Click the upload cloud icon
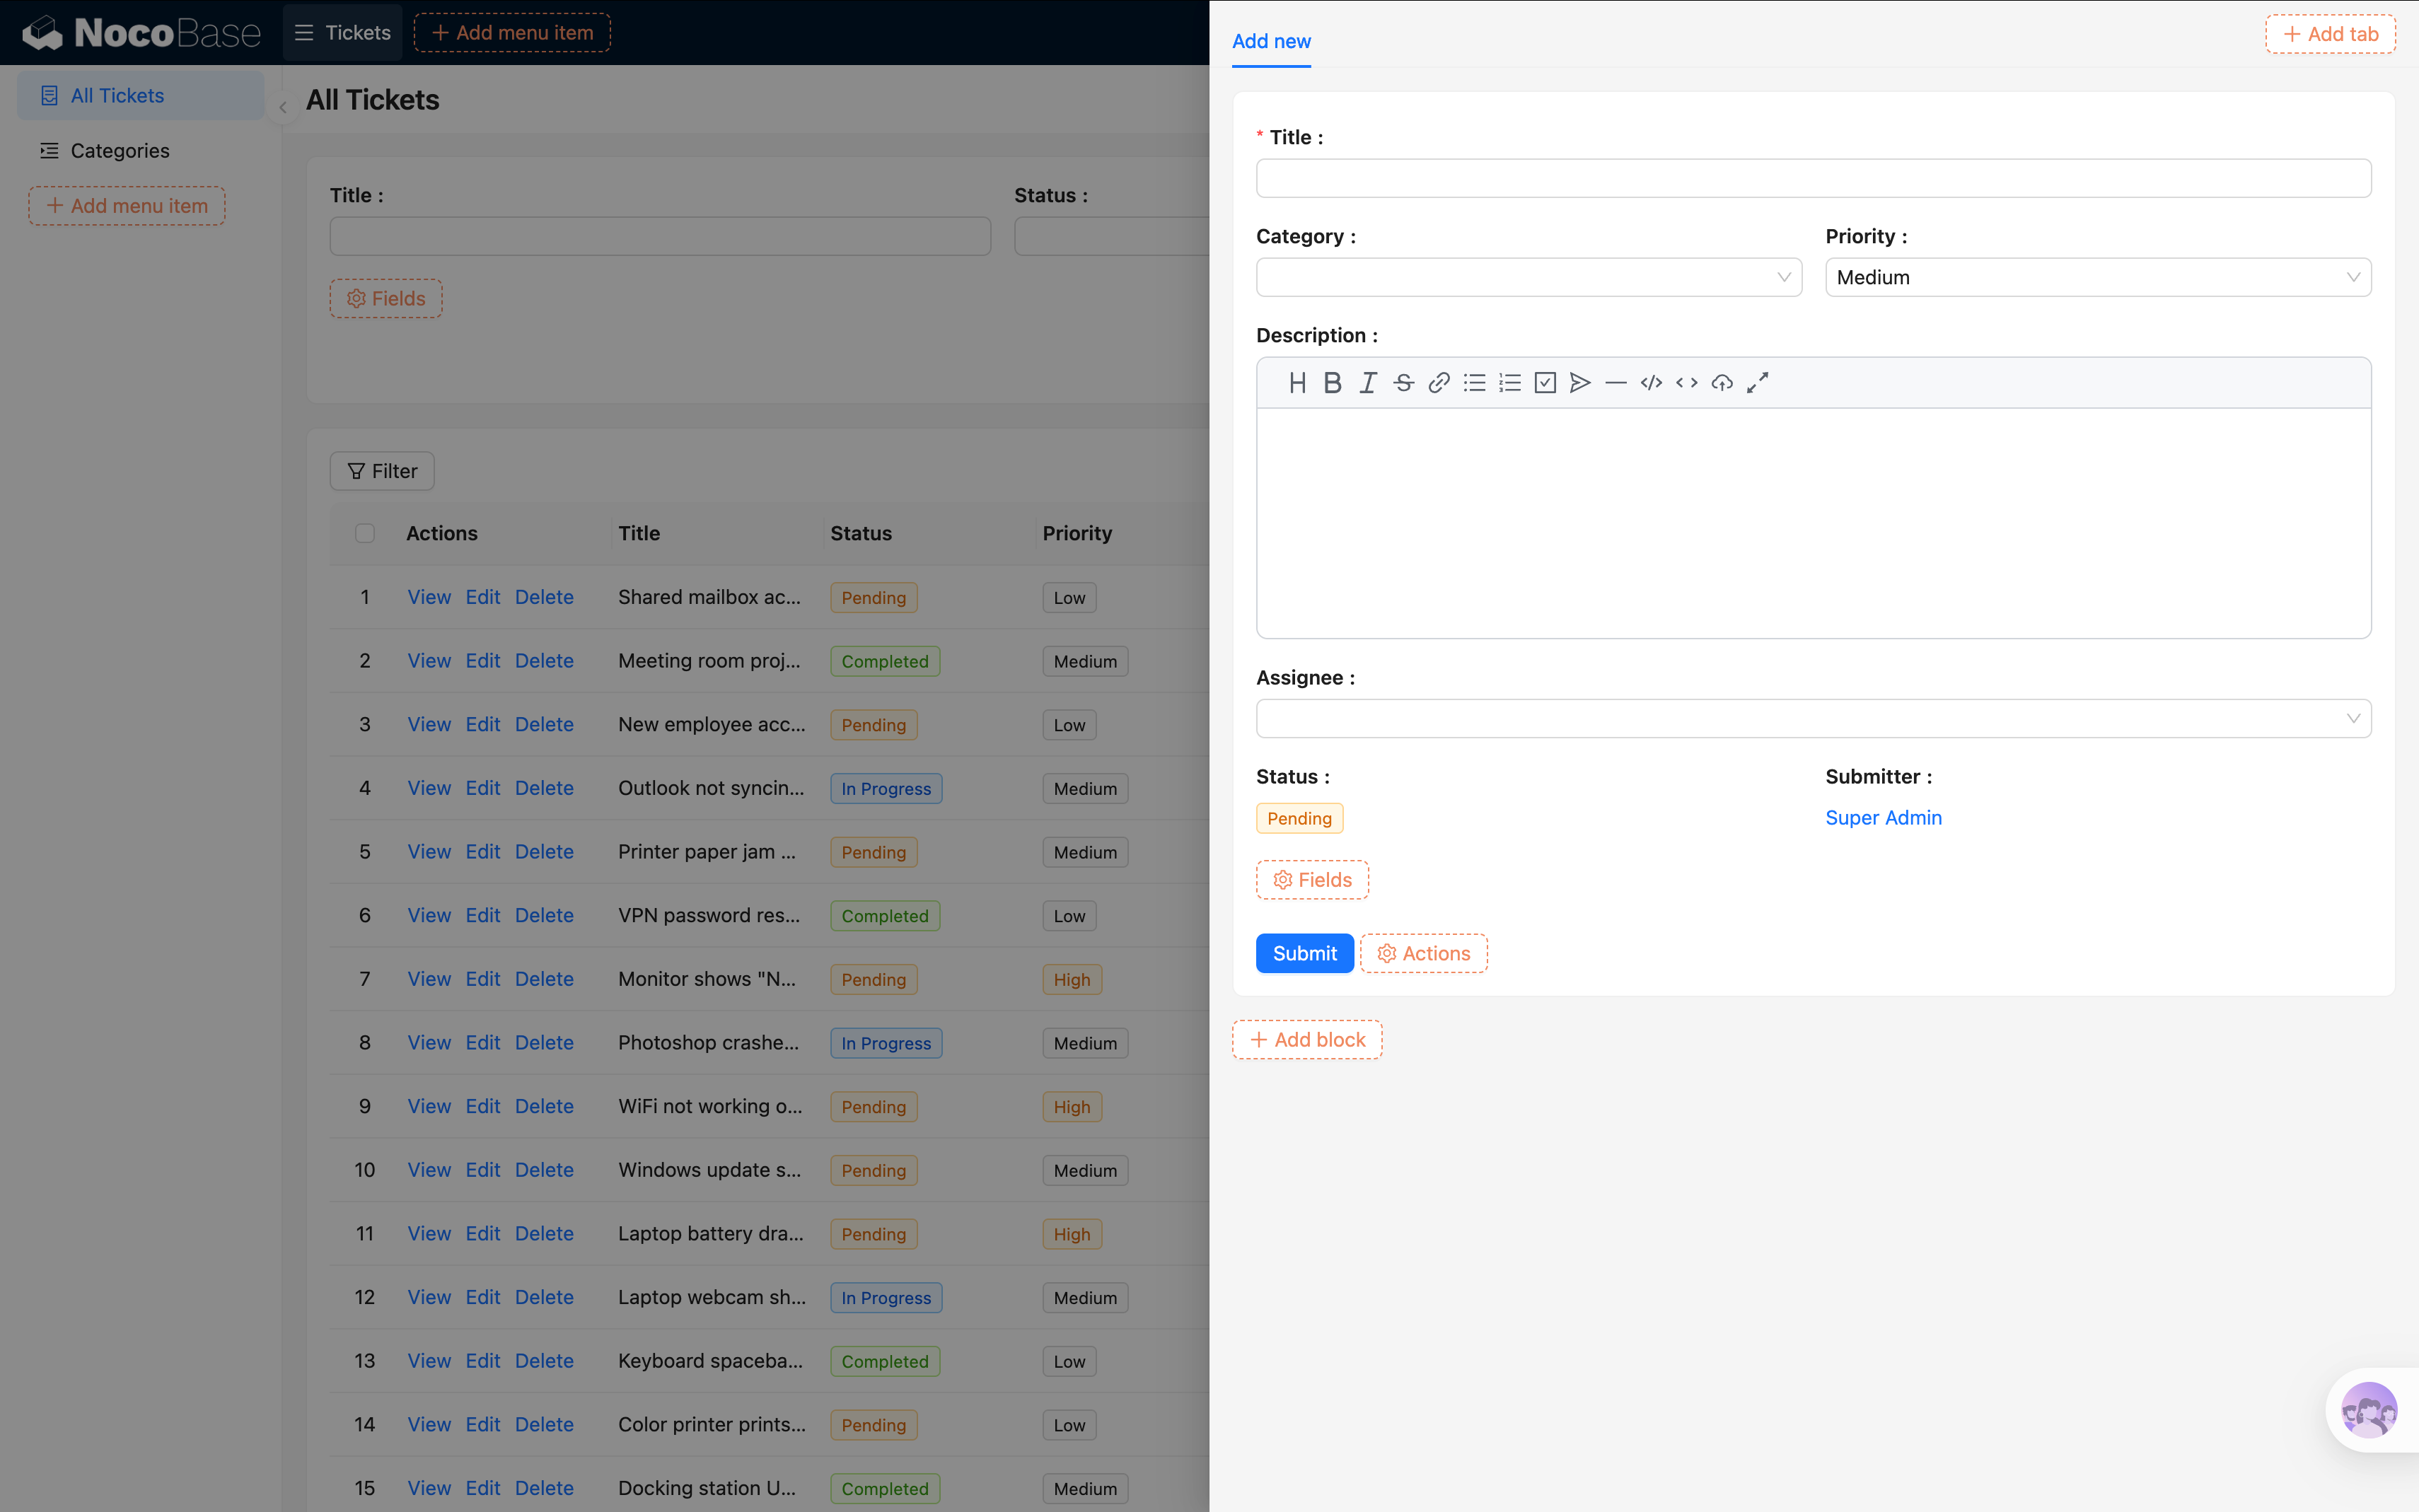The image size is (2419, 1512). (1721, 383)
